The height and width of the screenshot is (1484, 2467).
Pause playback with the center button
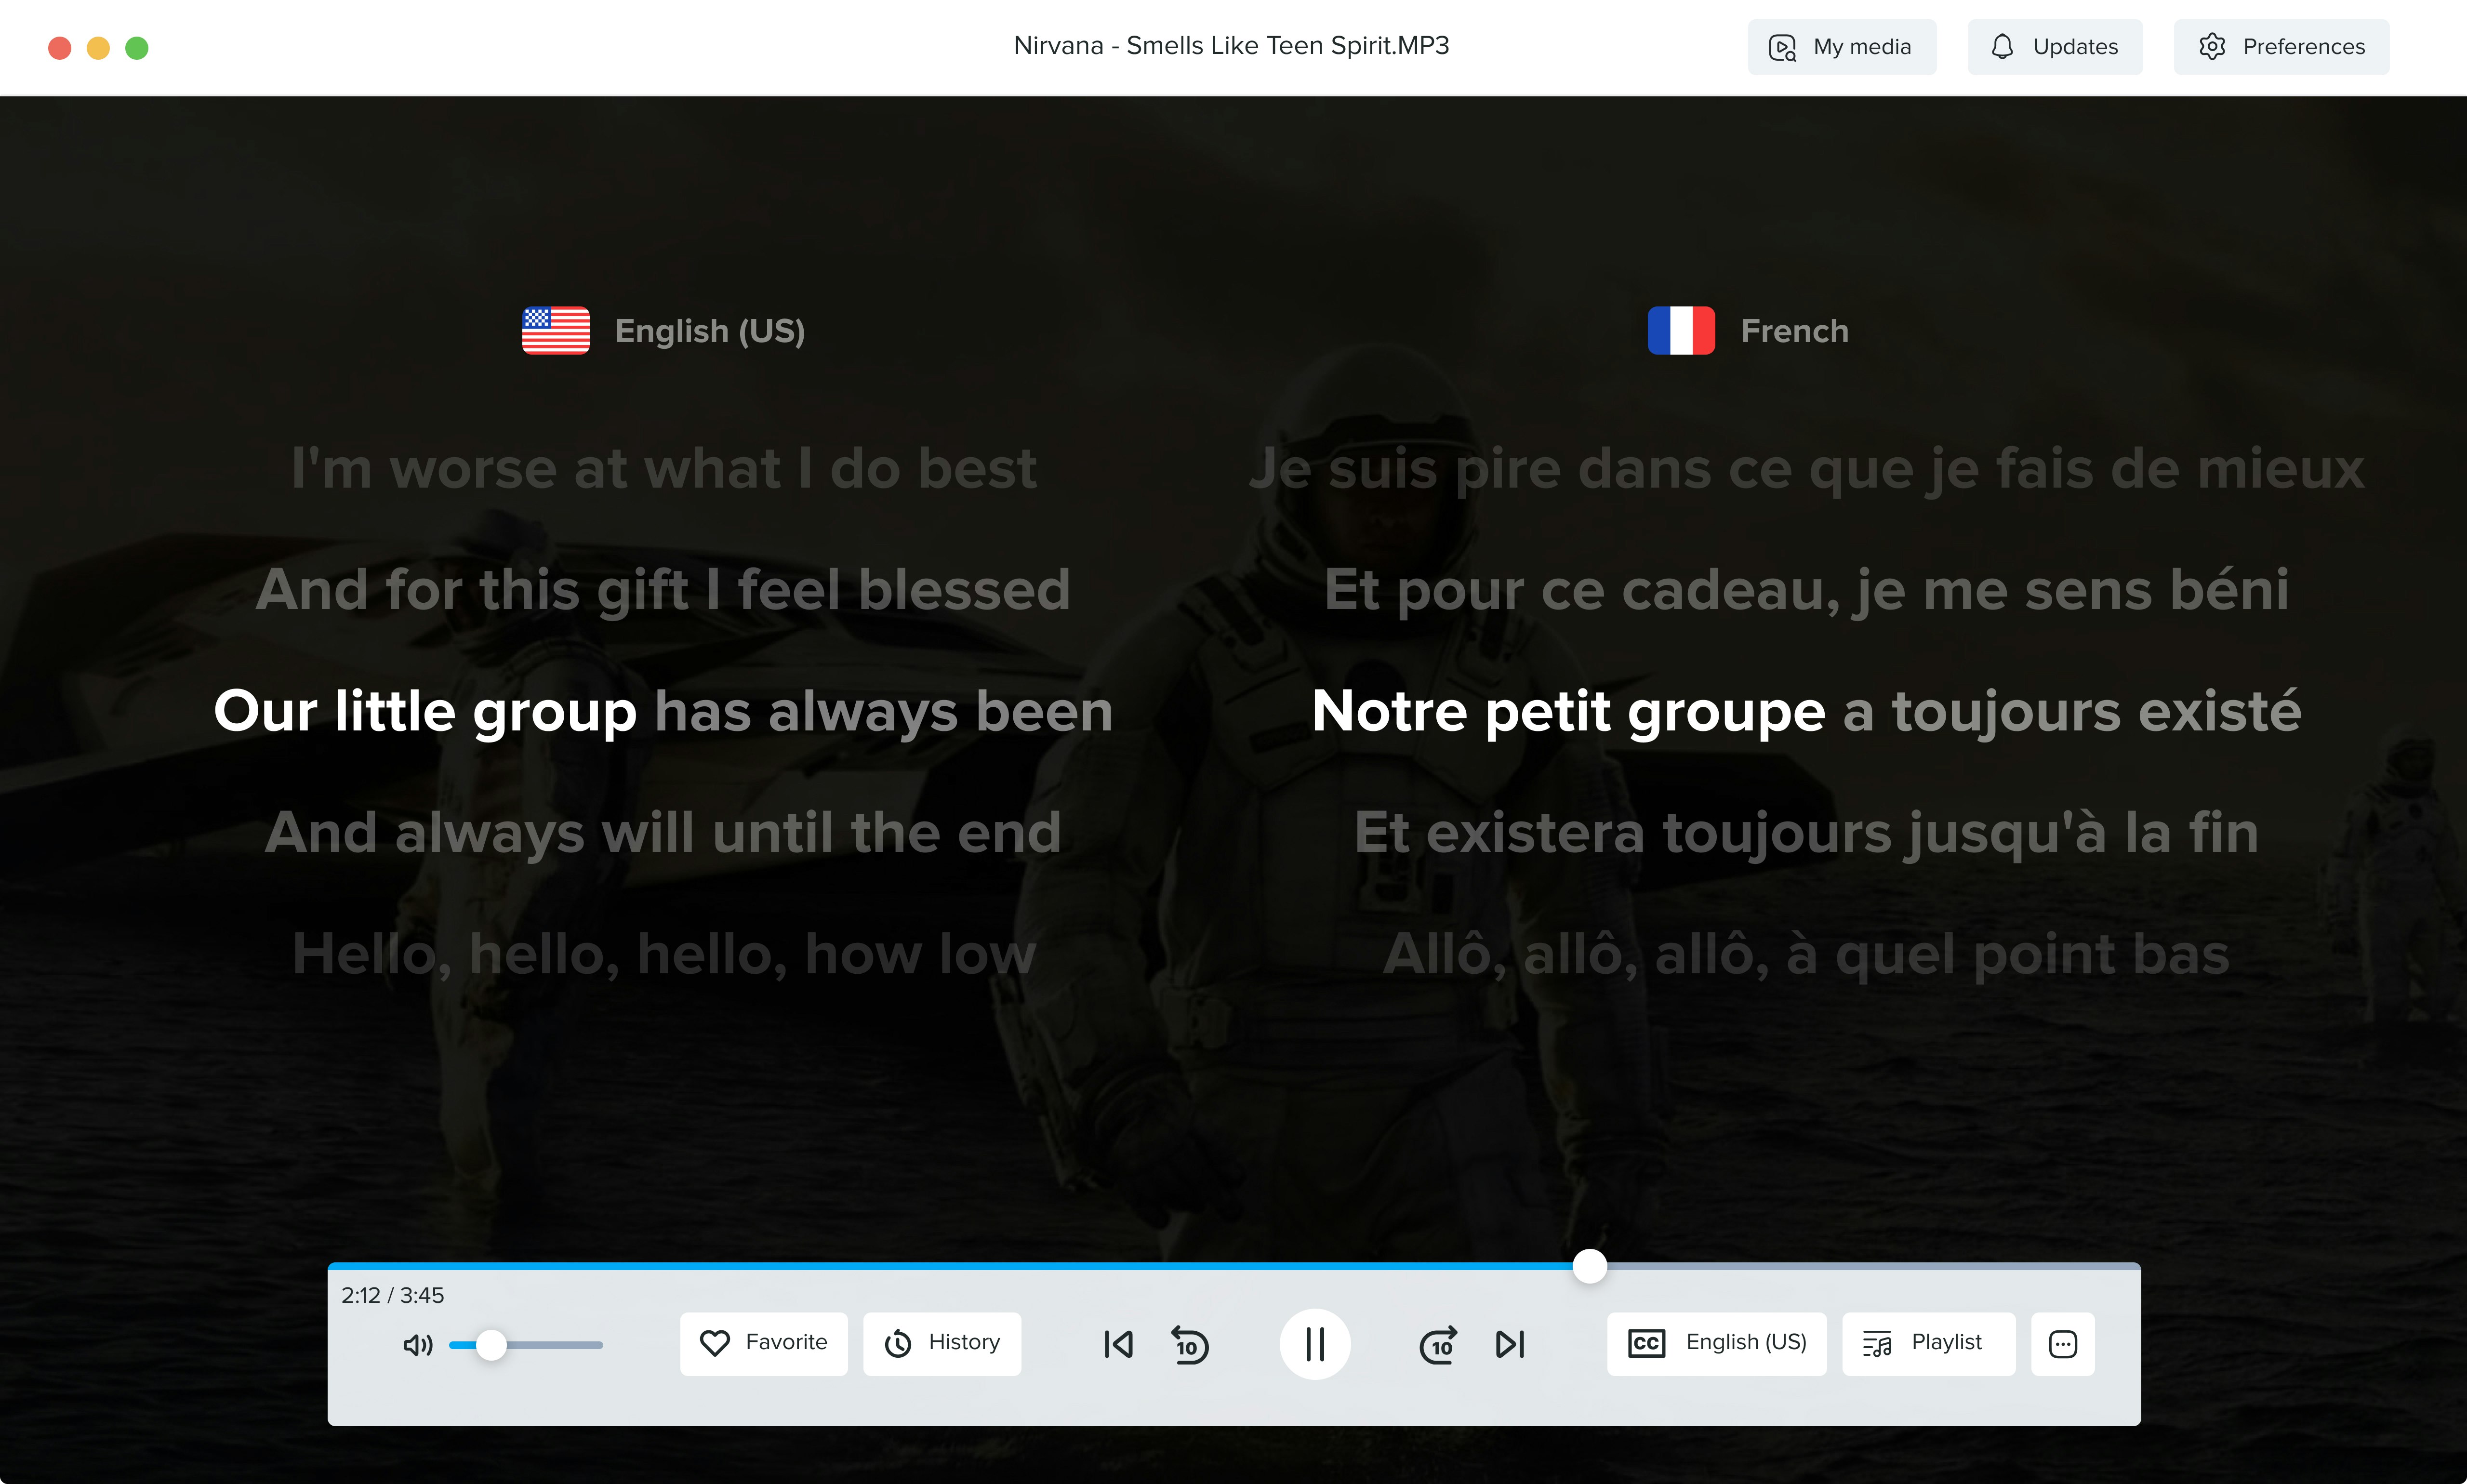click(x=1314, y=1344)
